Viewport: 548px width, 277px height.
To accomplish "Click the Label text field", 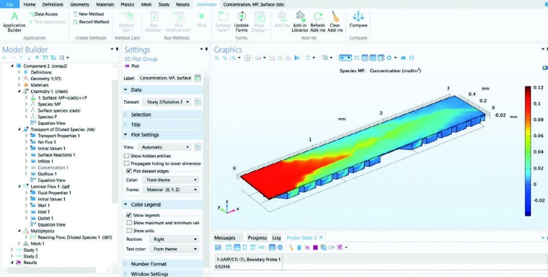I will (165, 78).
